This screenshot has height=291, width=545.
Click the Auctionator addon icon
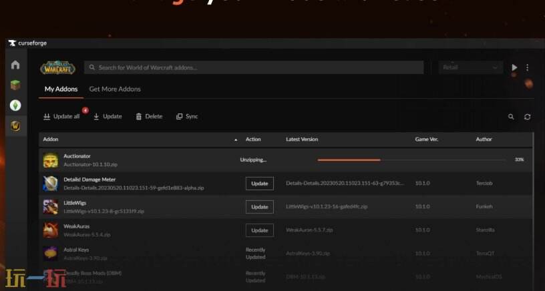pos(51,160)
